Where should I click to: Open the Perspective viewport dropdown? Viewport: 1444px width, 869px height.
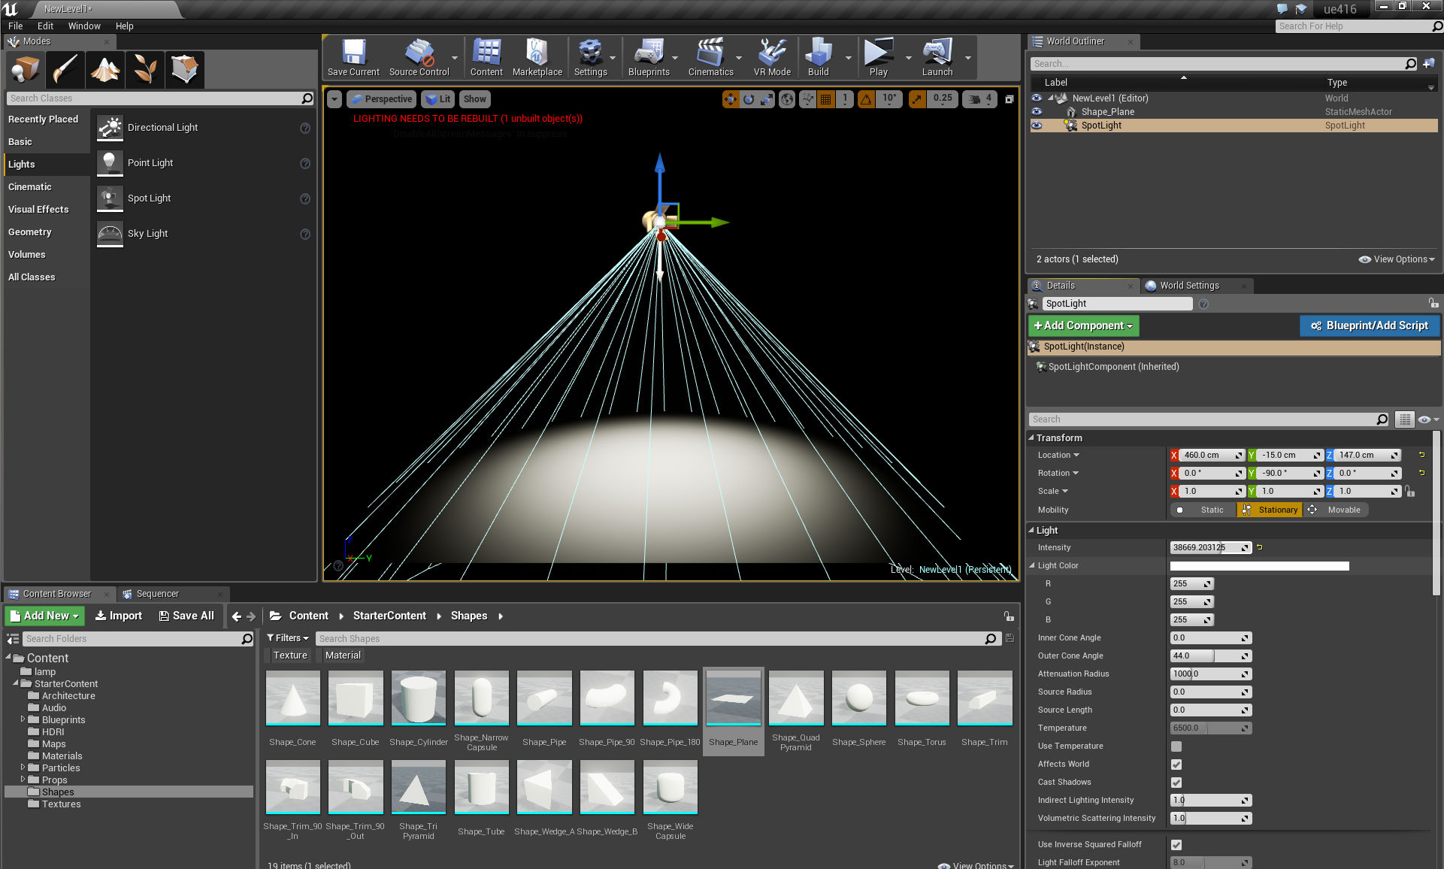click(382, 99)
